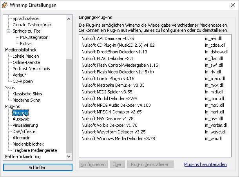Open Verlauf settings page
Screen dimensions: 239x177
[19, 75]
